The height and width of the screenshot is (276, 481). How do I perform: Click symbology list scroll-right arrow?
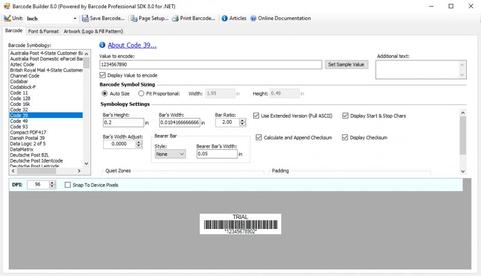[79, 171]
